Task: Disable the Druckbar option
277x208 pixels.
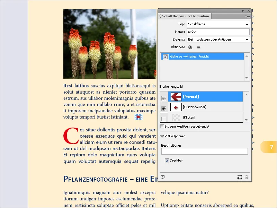Action: [167, 160]
